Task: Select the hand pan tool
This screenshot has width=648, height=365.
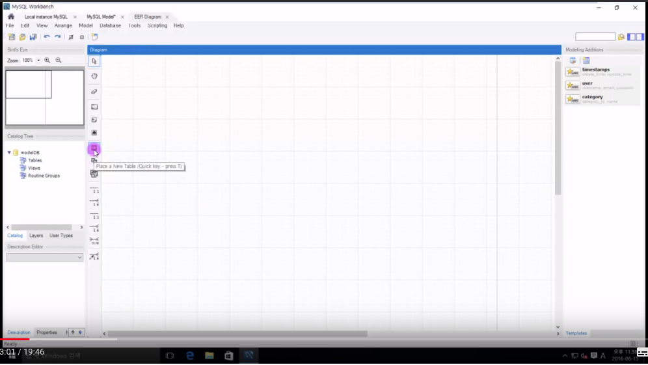Action: click(94, 76)
